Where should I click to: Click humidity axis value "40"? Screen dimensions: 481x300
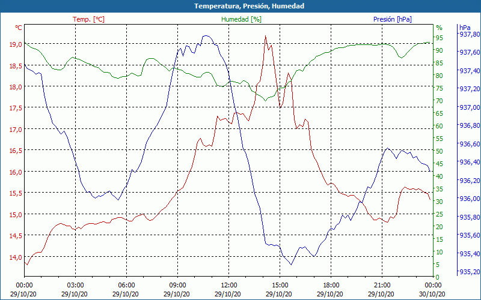point(440,176)
